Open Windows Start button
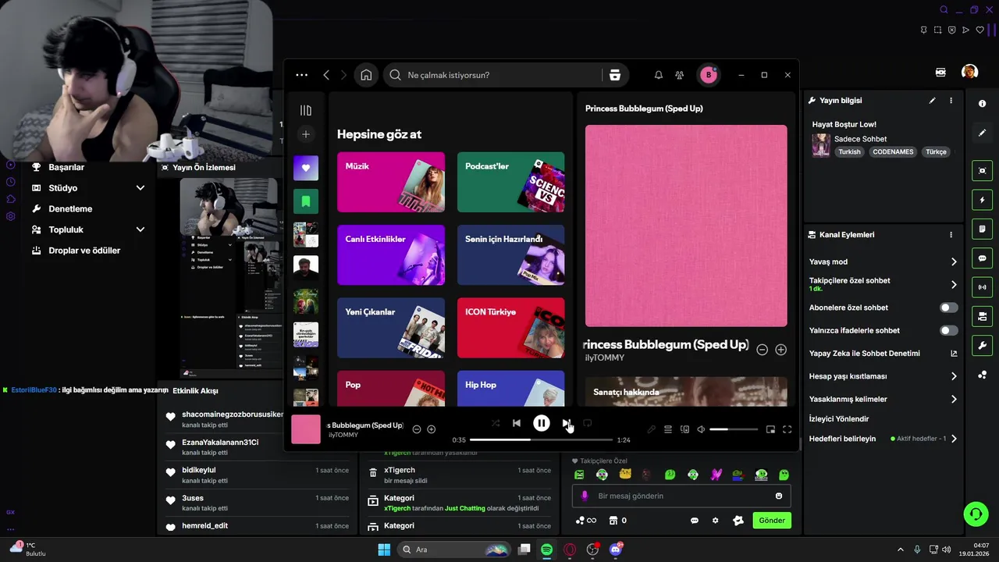 click(384, 550)
